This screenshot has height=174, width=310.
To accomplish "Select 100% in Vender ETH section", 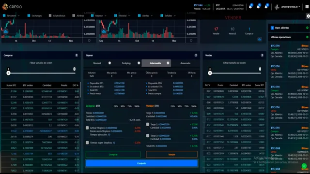I will pyautogui.click(x=194, y=106).
